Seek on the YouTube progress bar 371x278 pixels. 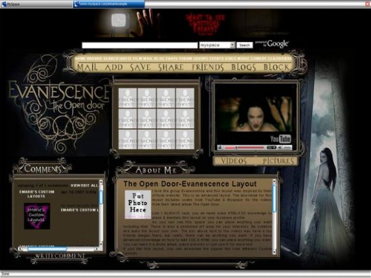click(244, 148)
